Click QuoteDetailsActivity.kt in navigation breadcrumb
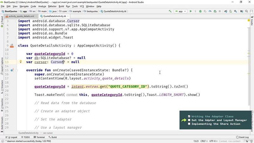The image size is (254, 143). [113, 11]
